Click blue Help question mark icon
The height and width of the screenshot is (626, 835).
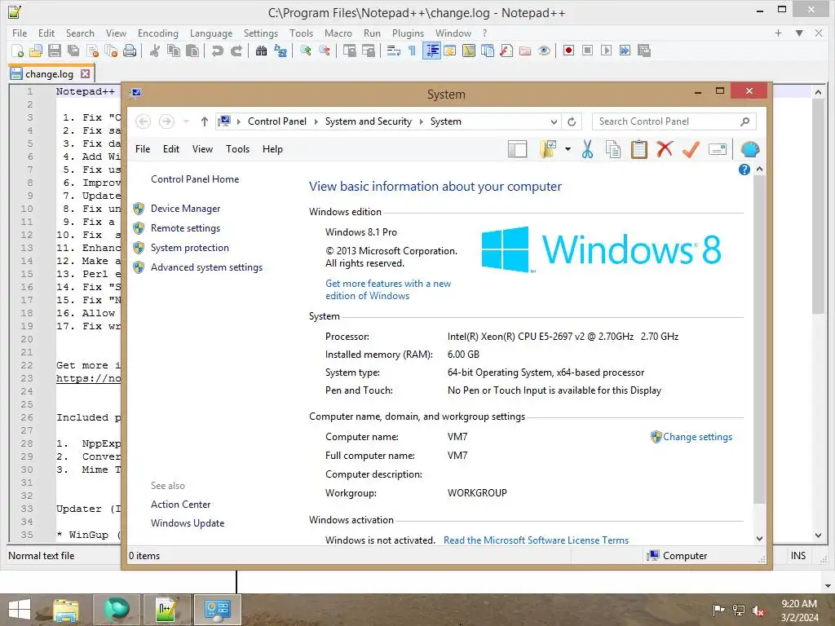coord(744,170)
